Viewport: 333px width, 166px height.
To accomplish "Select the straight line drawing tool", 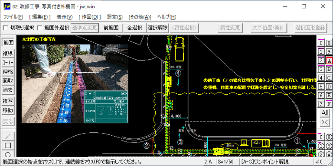I will tap(8, 136).
